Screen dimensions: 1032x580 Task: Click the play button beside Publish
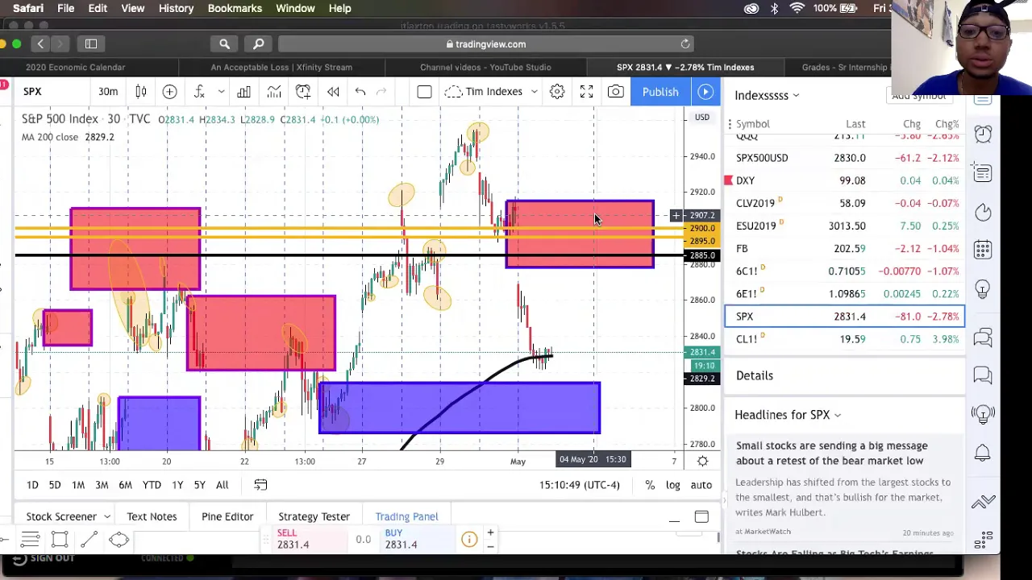click(705, 92)
